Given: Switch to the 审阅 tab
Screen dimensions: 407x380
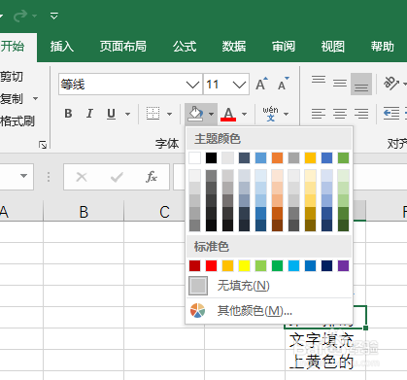Looking at the screenshot, I should pos(284,47).
